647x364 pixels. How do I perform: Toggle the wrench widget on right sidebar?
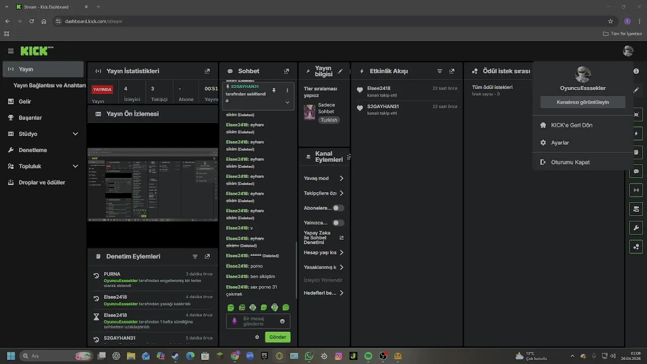click(636, 227)
